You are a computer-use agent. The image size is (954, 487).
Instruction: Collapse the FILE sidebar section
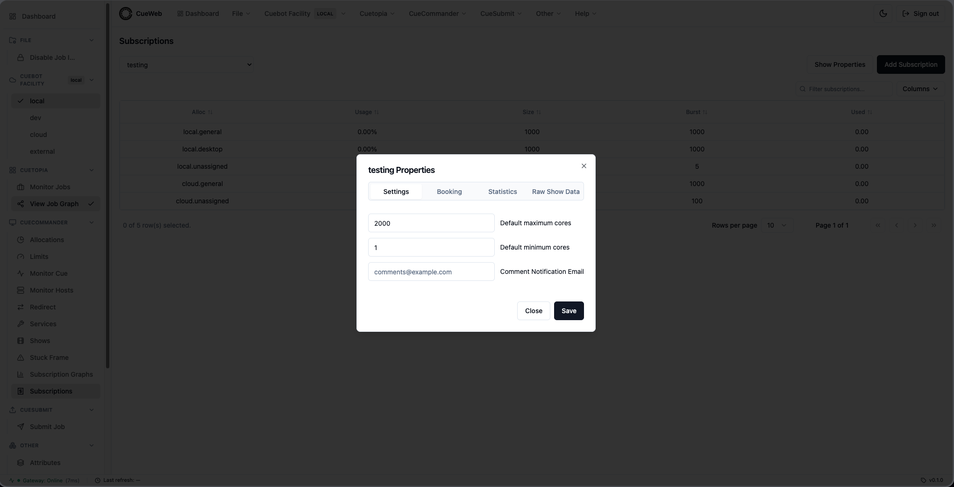coord(92,40)
